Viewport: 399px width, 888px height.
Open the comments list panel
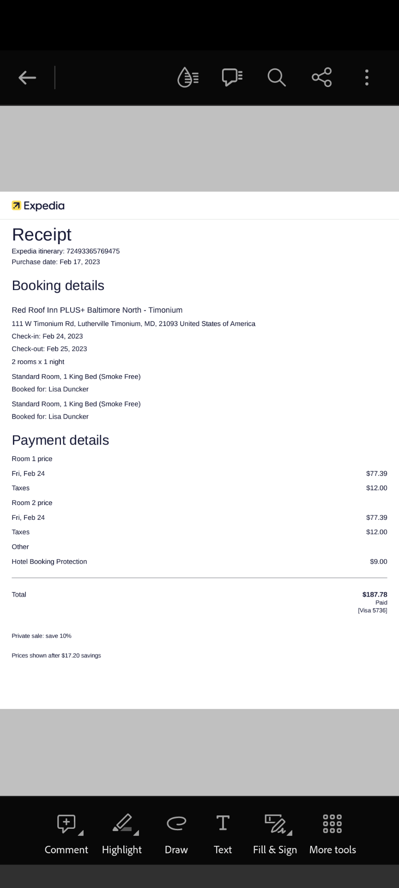coord(232,77)
